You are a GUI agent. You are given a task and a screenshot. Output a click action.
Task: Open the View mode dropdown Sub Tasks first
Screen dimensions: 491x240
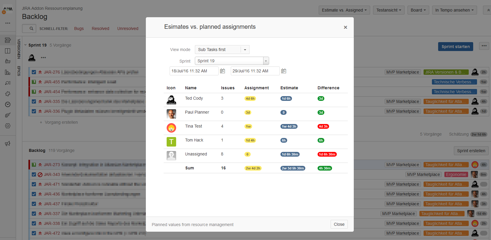pos(222,50)
